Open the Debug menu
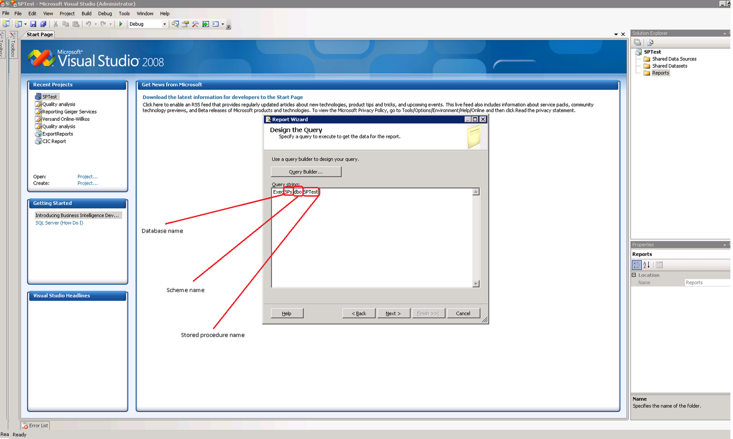733x439 pixels. pyautogui.click(x=105, y=14)
